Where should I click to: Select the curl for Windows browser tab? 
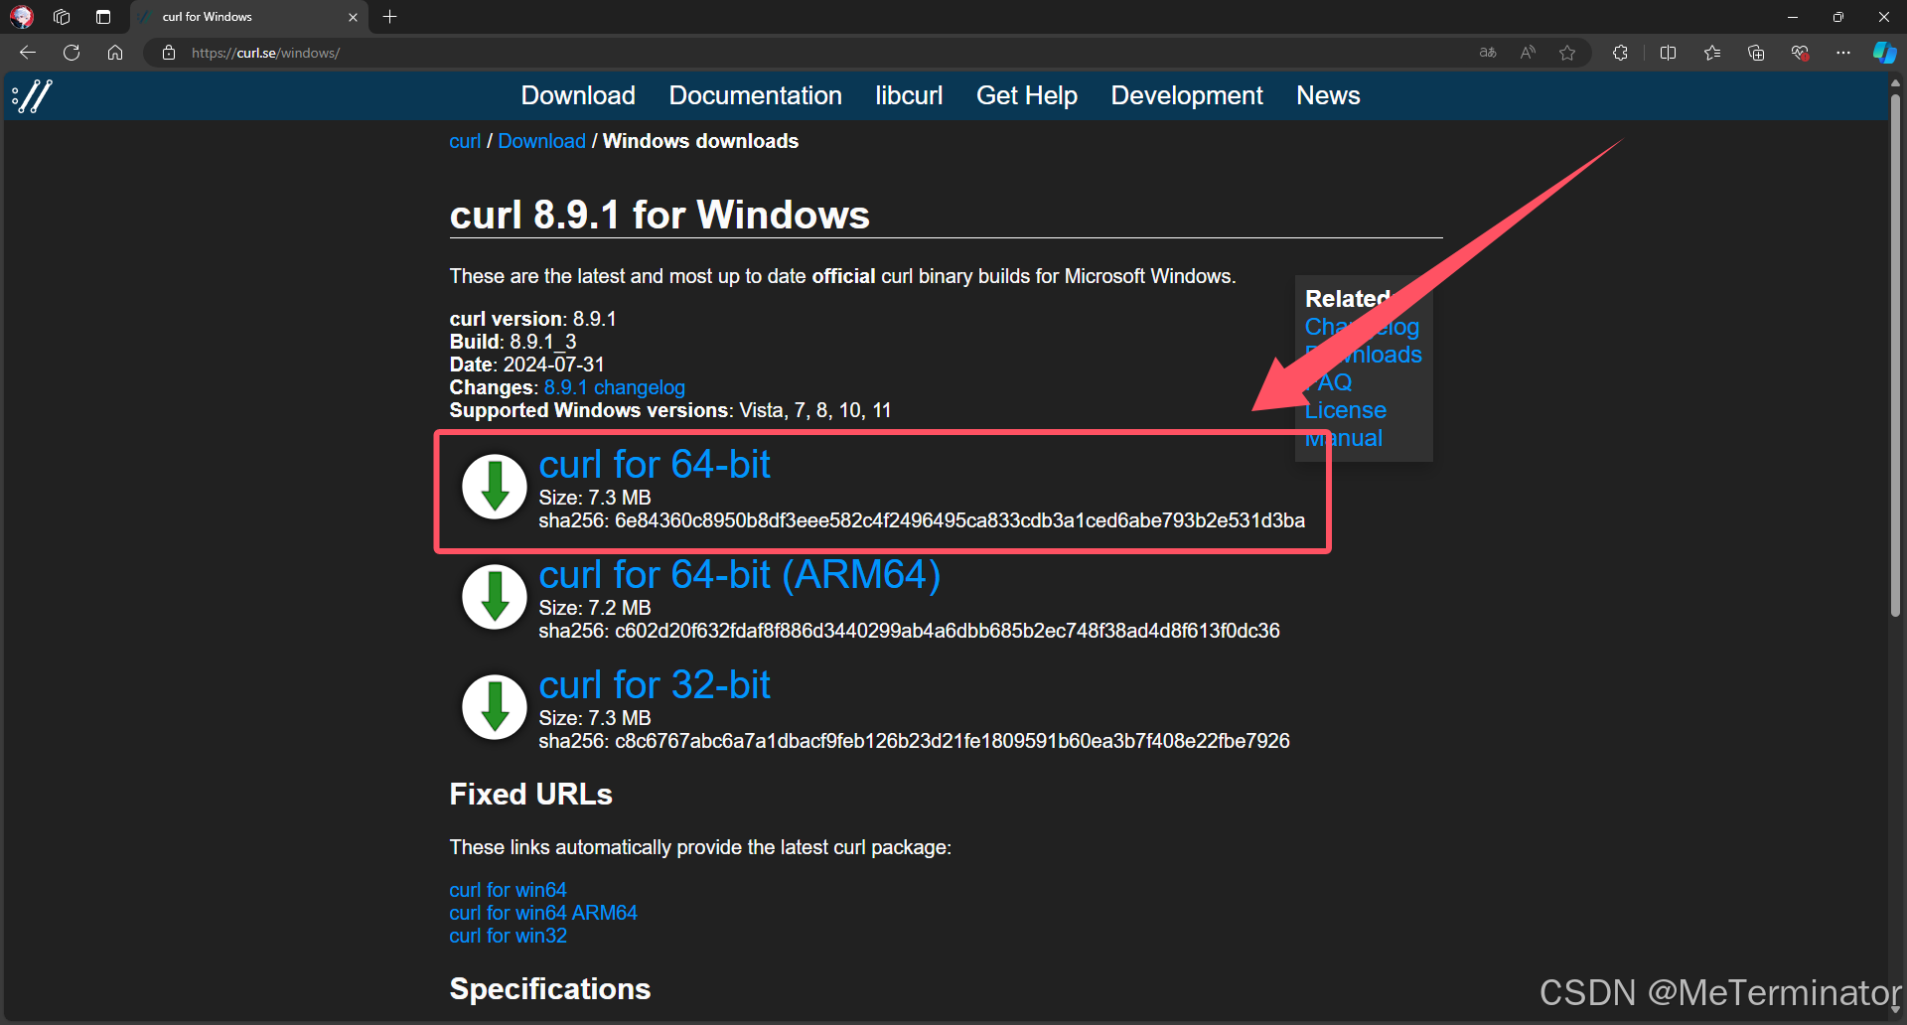[x=248, y=17]
